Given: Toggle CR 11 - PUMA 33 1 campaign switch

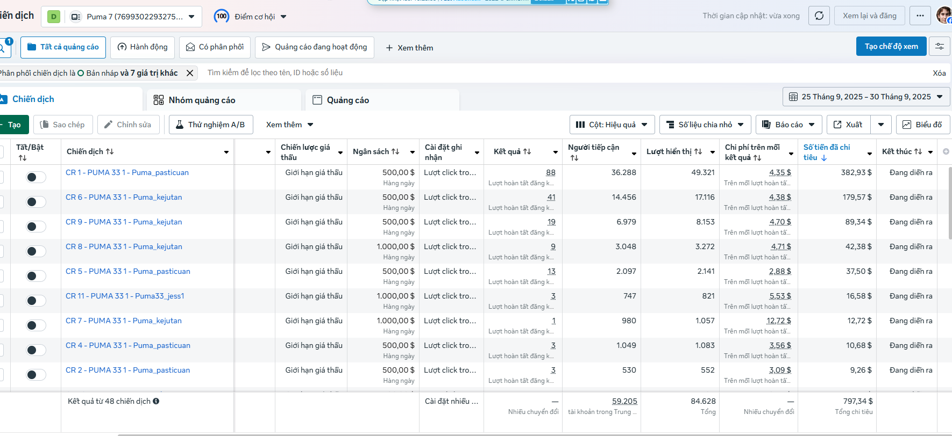Looking at the screenshot, I should 36,301.
